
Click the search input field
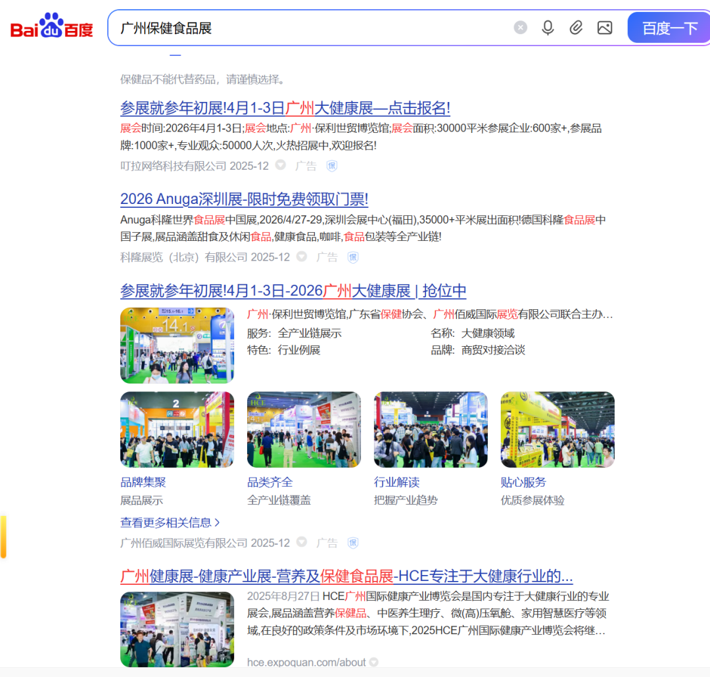tap(309, 28)
